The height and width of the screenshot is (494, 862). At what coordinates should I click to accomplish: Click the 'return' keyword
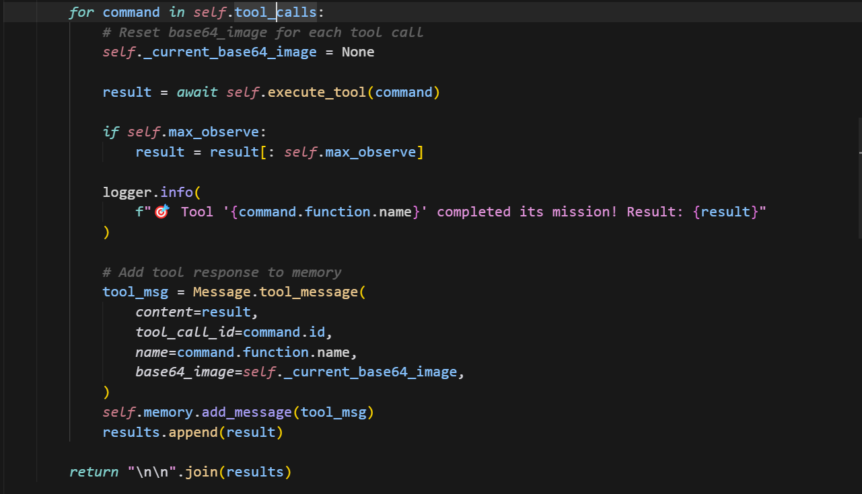click(94, 472)
